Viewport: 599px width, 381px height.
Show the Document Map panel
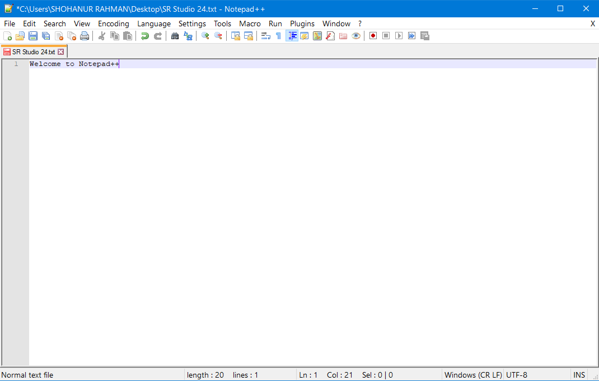(317, 36)
